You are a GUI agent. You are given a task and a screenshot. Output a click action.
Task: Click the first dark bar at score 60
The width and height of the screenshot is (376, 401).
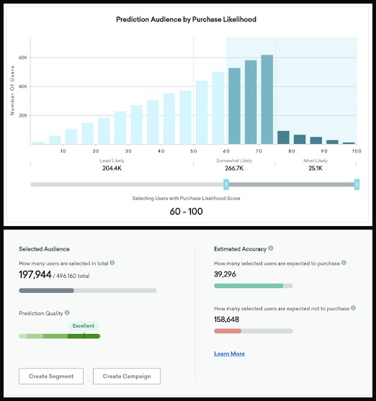(x=234, y=106)
